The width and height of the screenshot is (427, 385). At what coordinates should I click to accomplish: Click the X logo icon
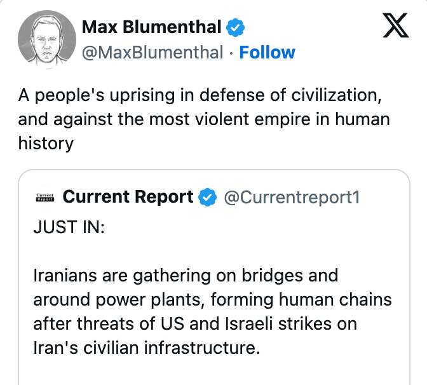click(x=396, y=27)
